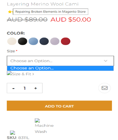Click broken image icon beside Size & Fit

point(9,73)
